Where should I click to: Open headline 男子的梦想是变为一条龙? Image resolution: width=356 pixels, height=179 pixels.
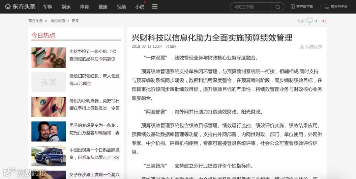click(95, 129)
